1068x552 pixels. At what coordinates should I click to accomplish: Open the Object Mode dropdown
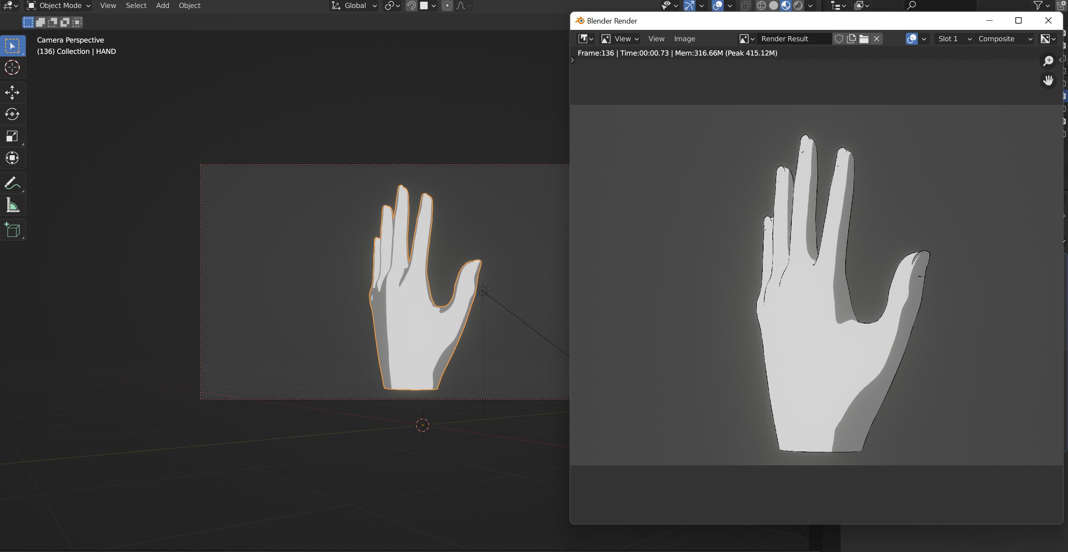(59, 5)
